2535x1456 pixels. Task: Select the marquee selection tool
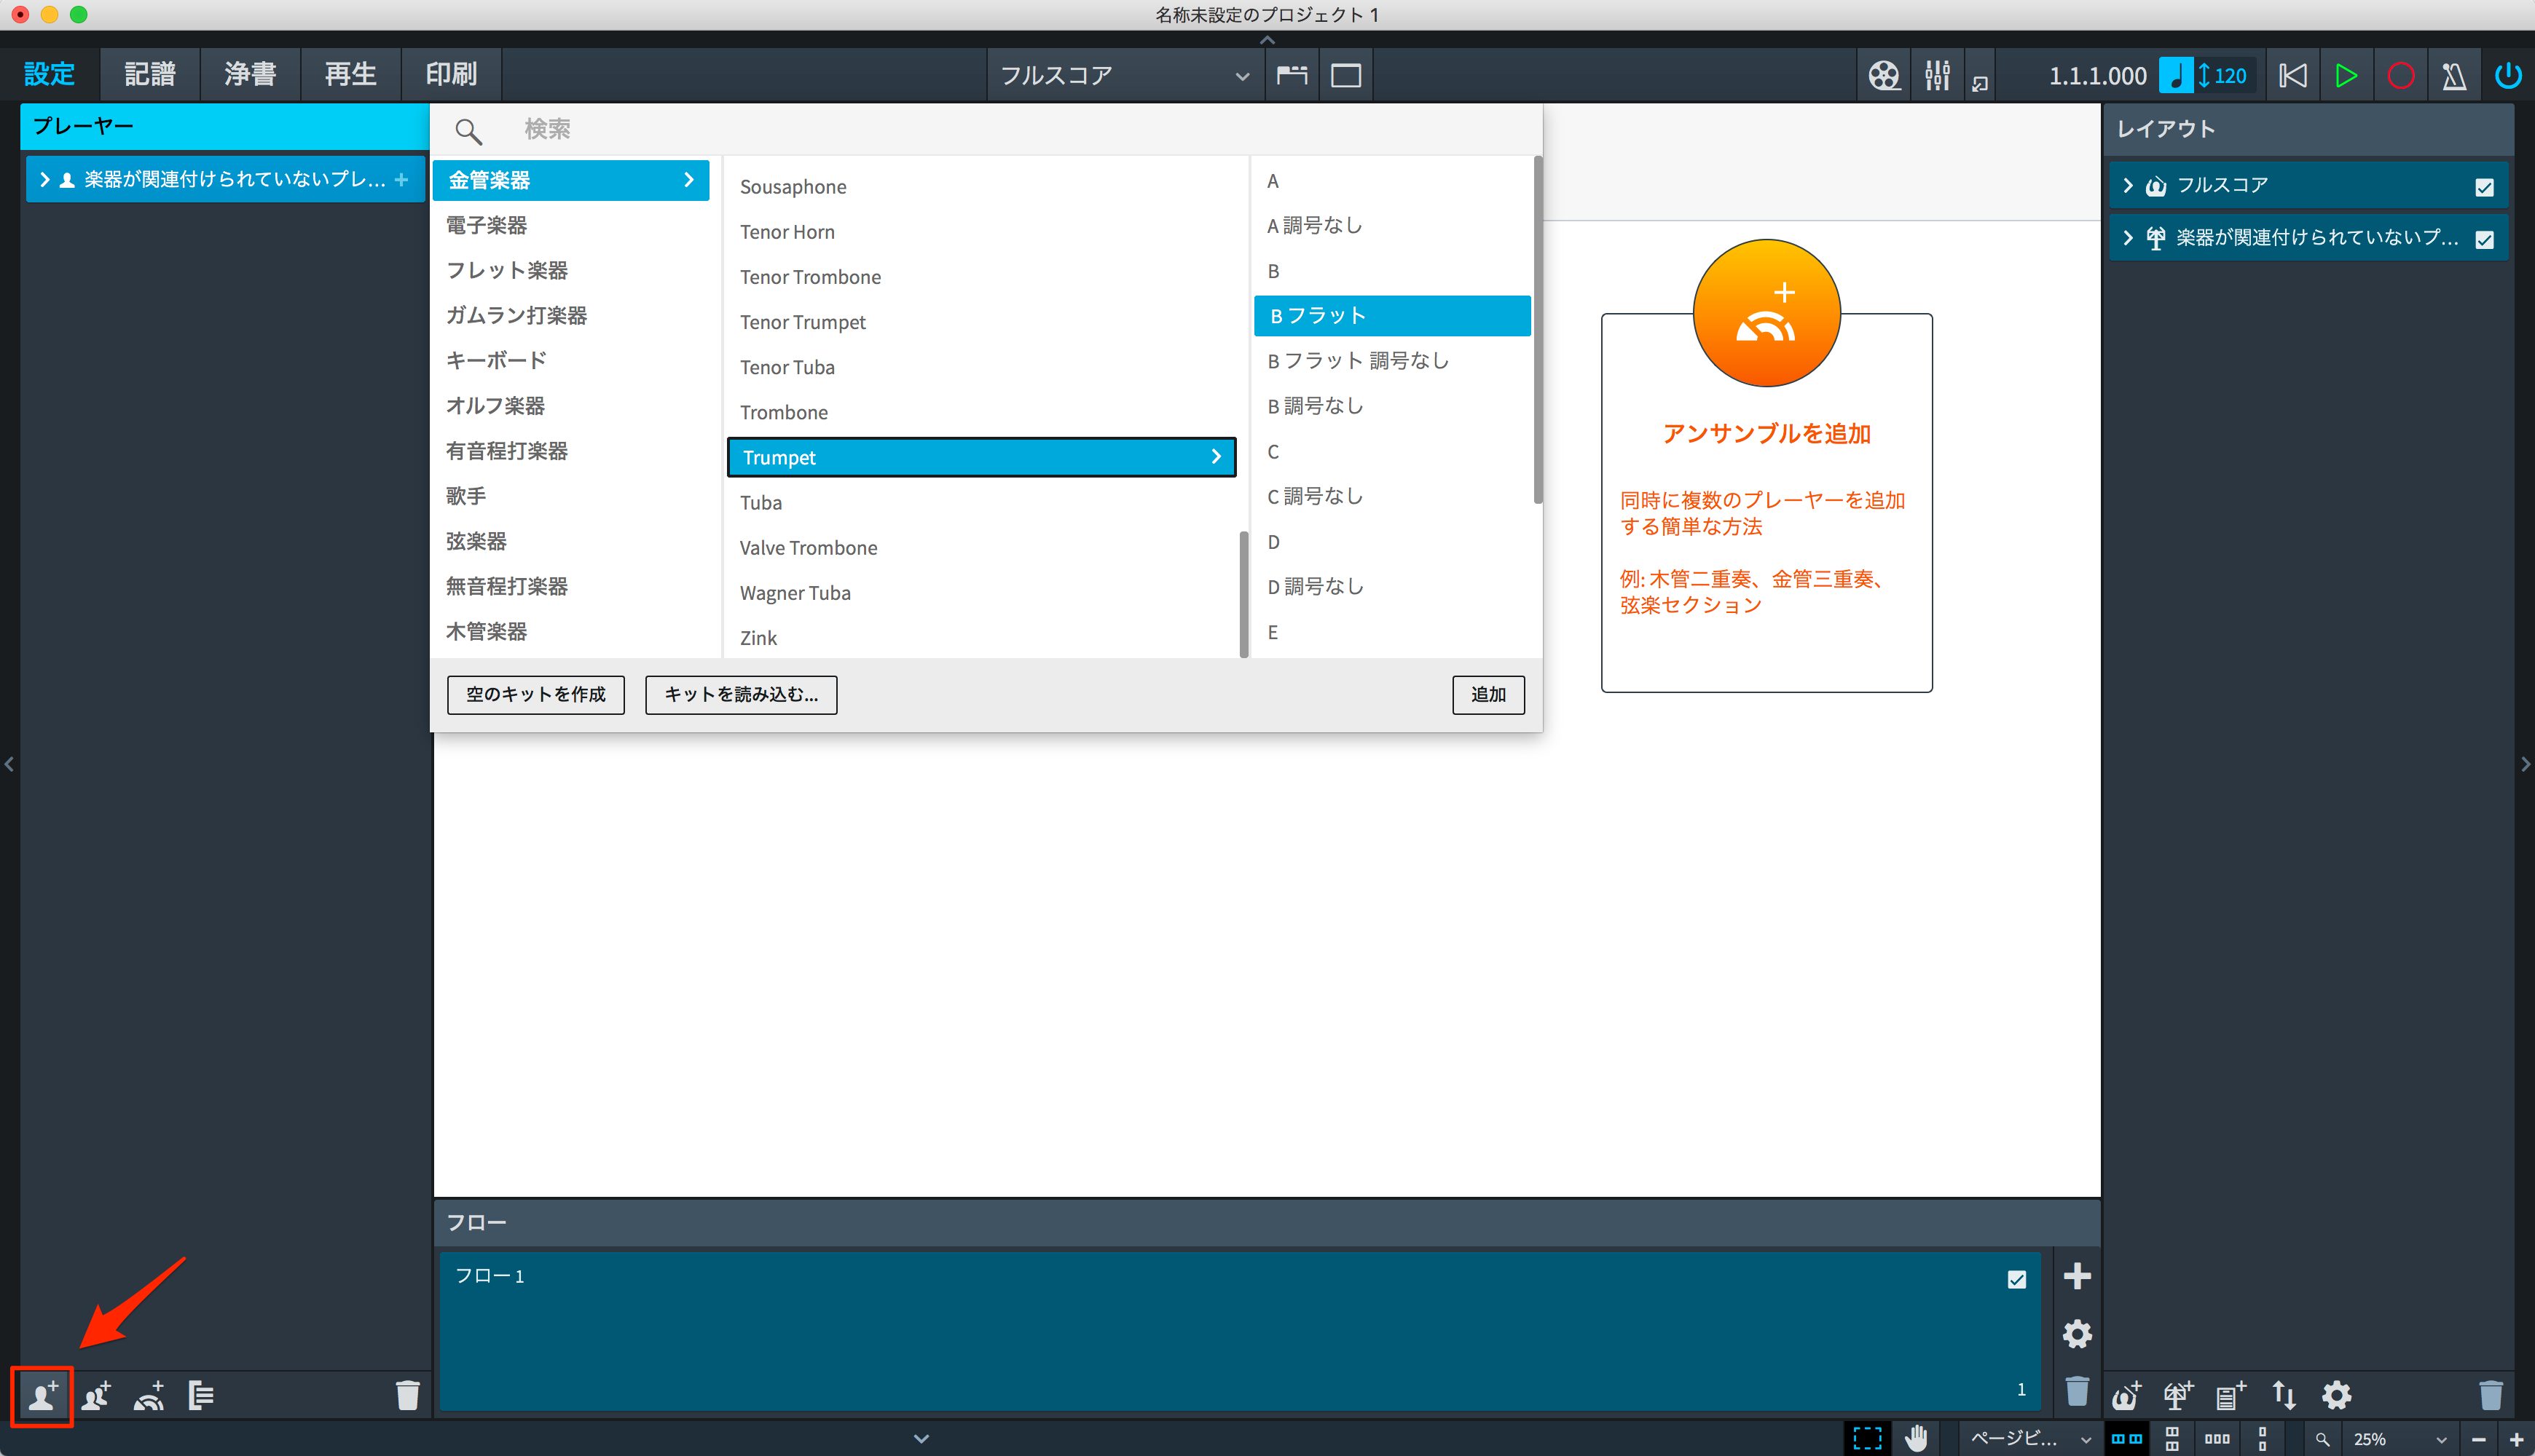click(x=1867, y=1438)
